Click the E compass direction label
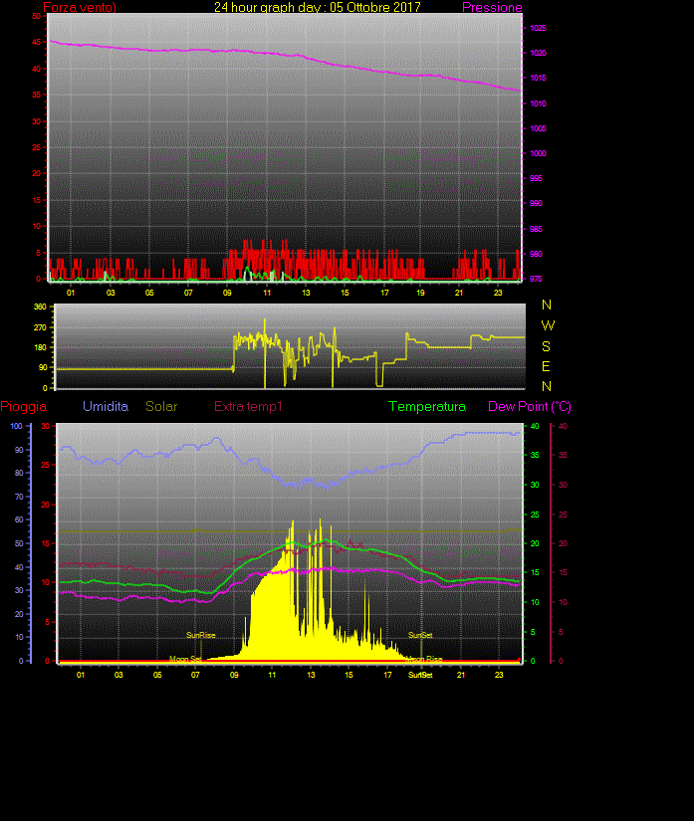This screenshot has height=821, width=694. click(546, 366)
